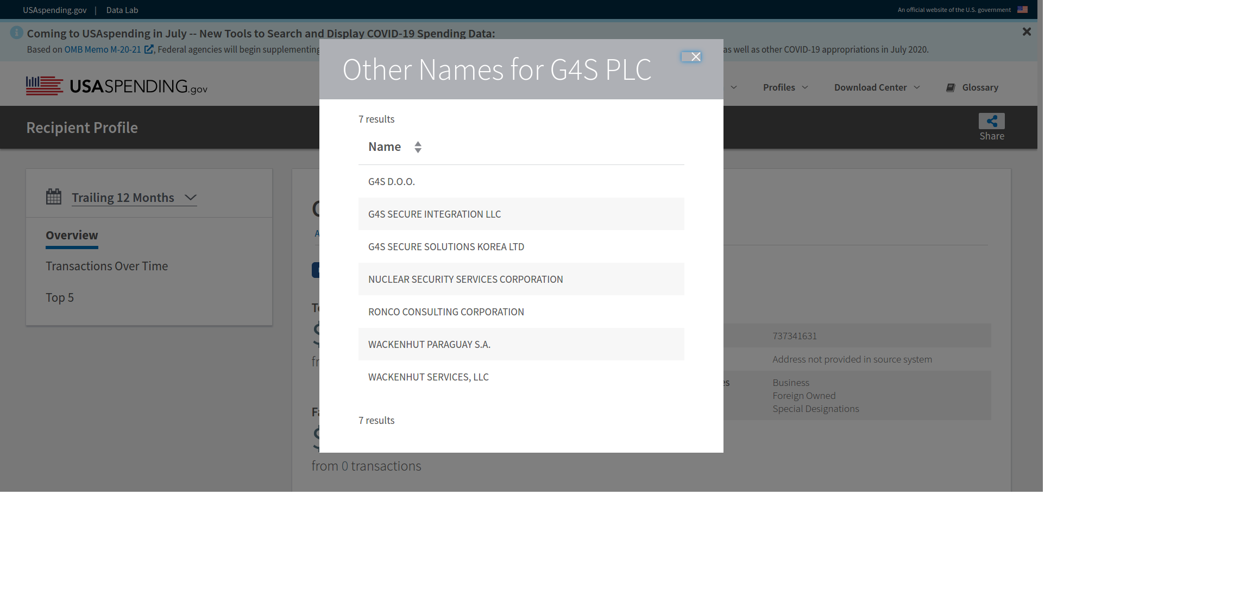Select the Overview sidebar section
Screen dimensions: 1246x590
(72, 235)
